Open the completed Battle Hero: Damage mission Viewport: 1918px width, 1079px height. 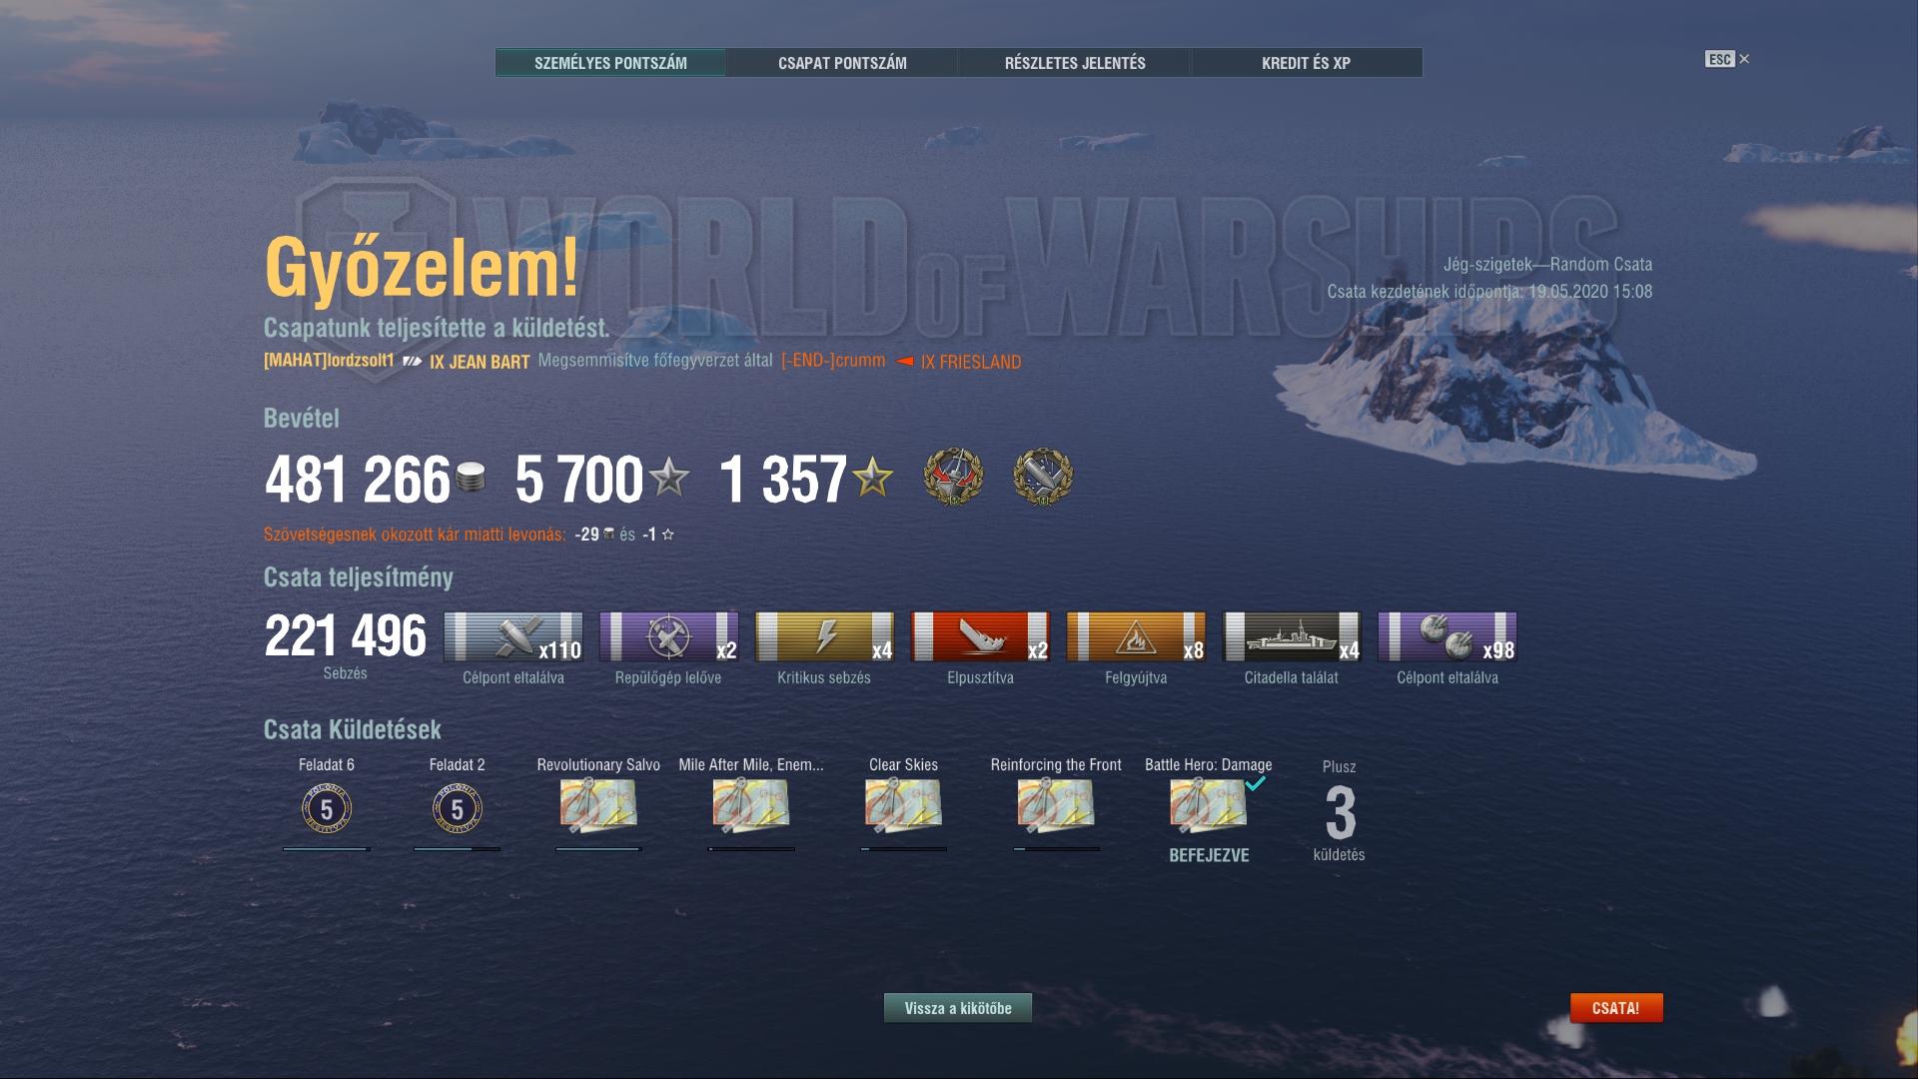(1209, 806)
